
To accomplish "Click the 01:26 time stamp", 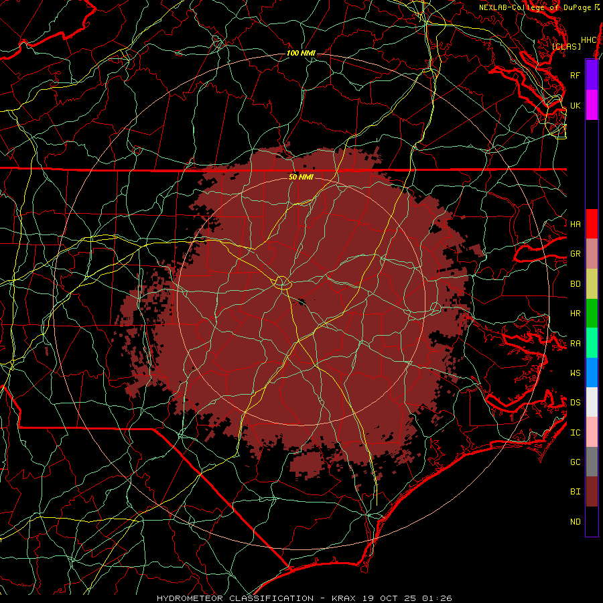I will (x=437, y=598).
